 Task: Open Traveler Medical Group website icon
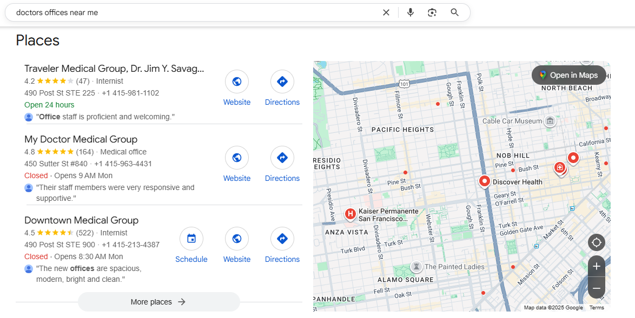click(236, 82)
